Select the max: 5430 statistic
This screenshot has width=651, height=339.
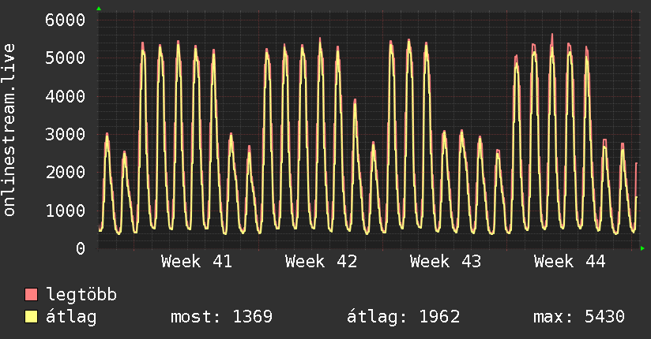click(579, 317)
